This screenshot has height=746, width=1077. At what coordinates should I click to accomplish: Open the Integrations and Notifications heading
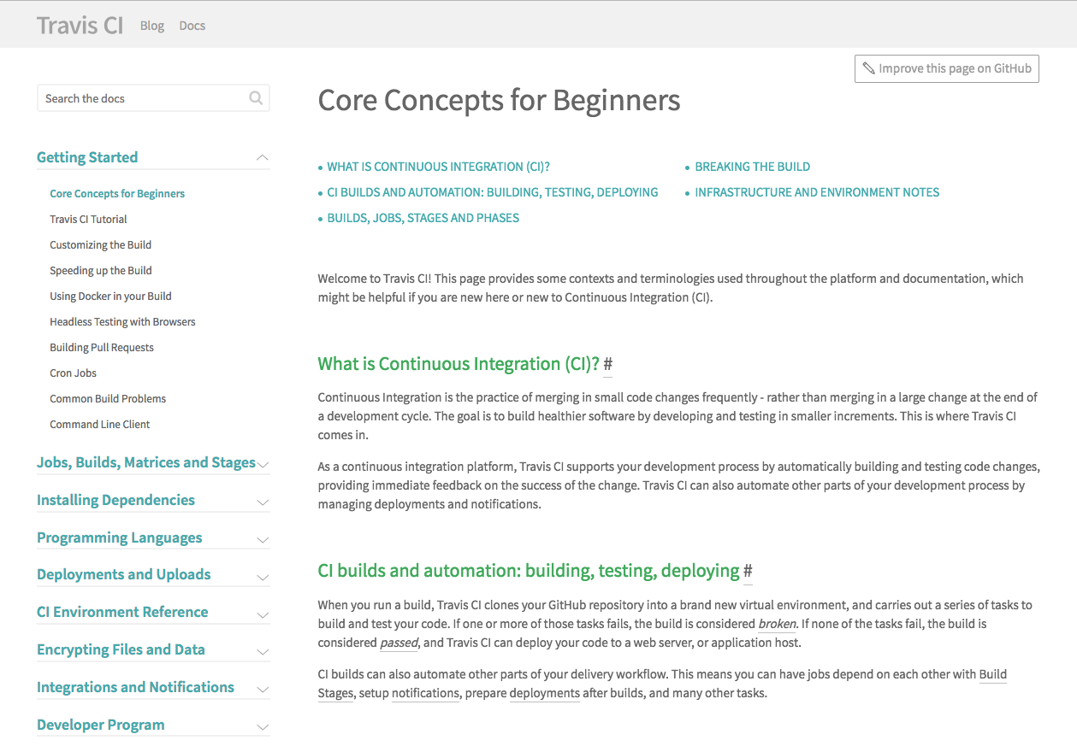click(135, 687)
